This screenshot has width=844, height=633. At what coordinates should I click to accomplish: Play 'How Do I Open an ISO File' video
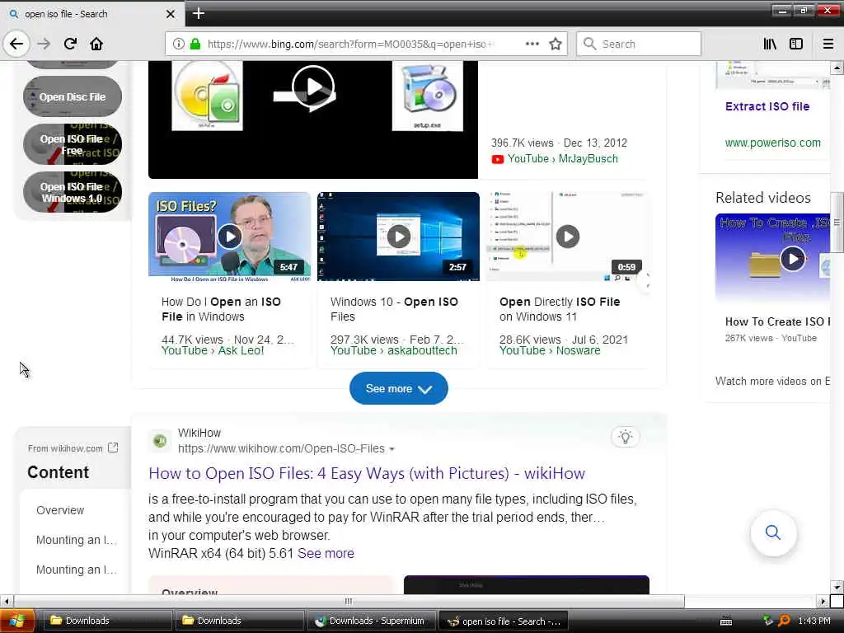coord(229,237)
